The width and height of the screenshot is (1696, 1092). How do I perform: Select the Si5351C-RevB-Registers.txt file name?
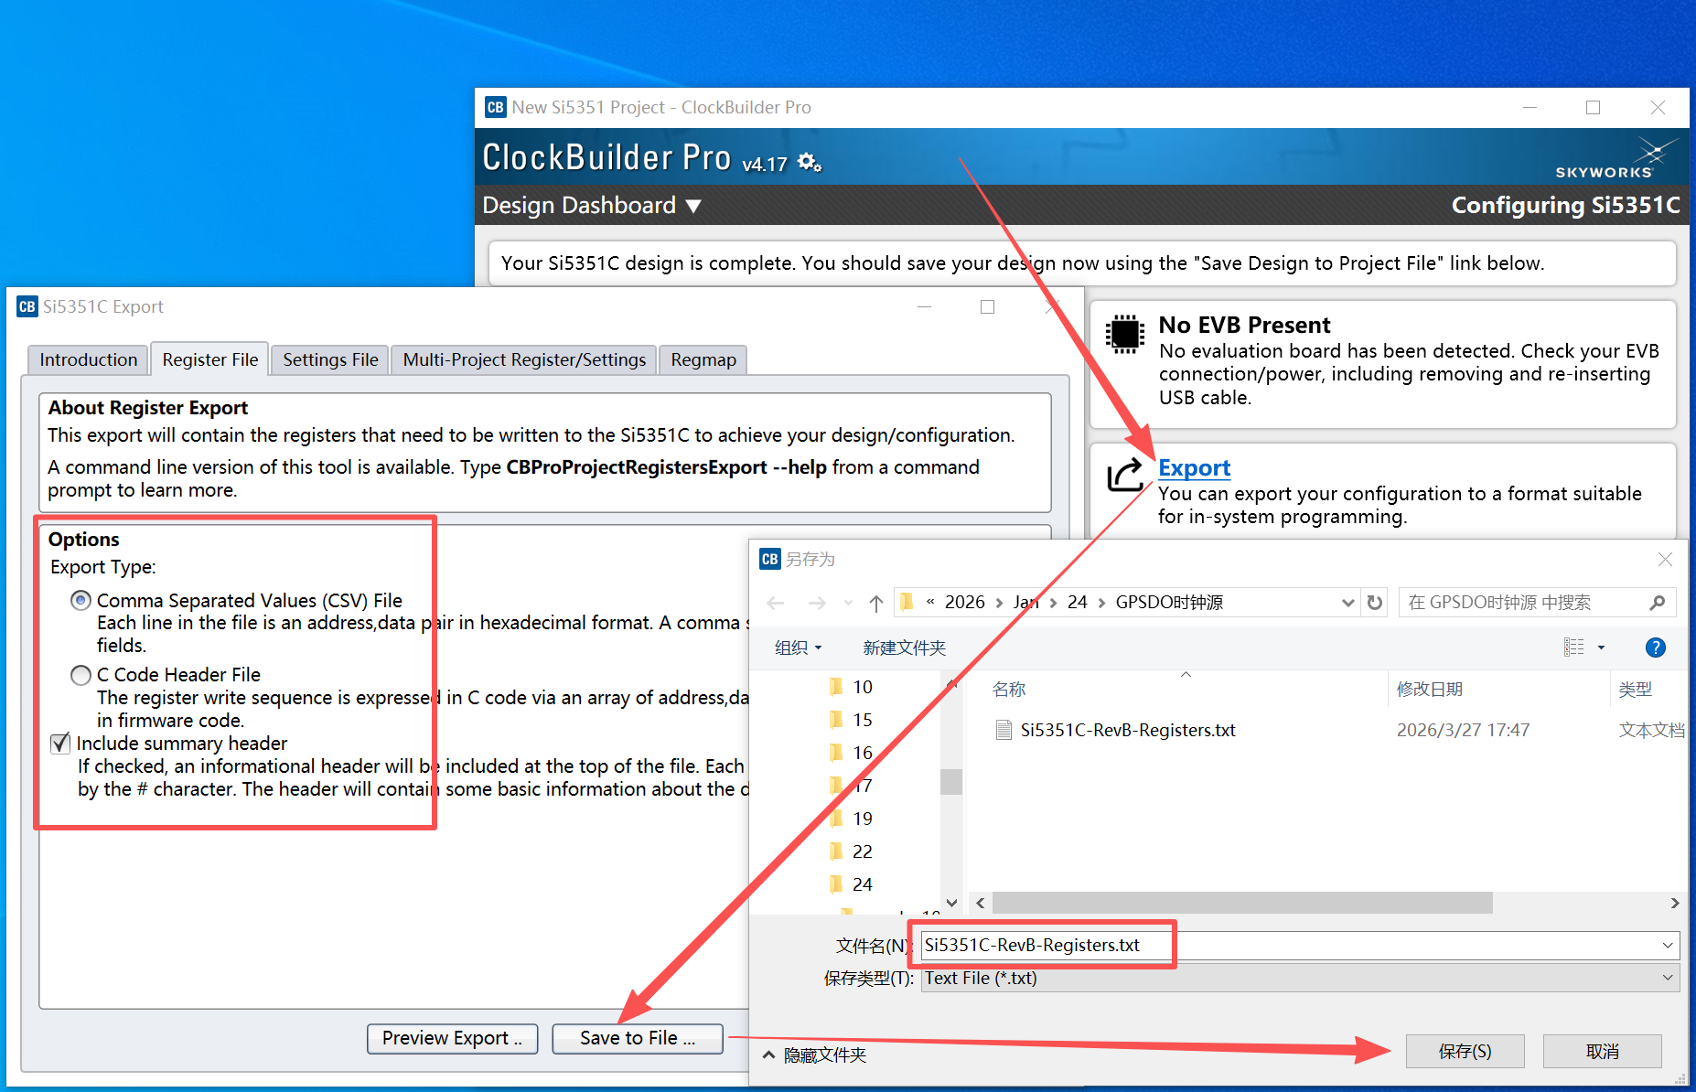(1128, 730)
